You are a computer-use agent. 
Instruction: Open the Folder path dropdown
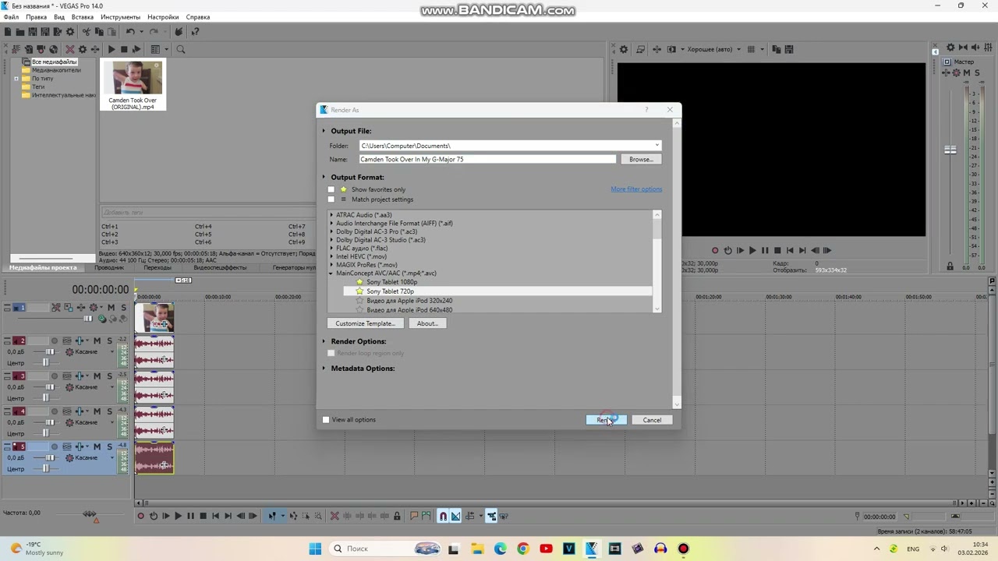[656, 146]
